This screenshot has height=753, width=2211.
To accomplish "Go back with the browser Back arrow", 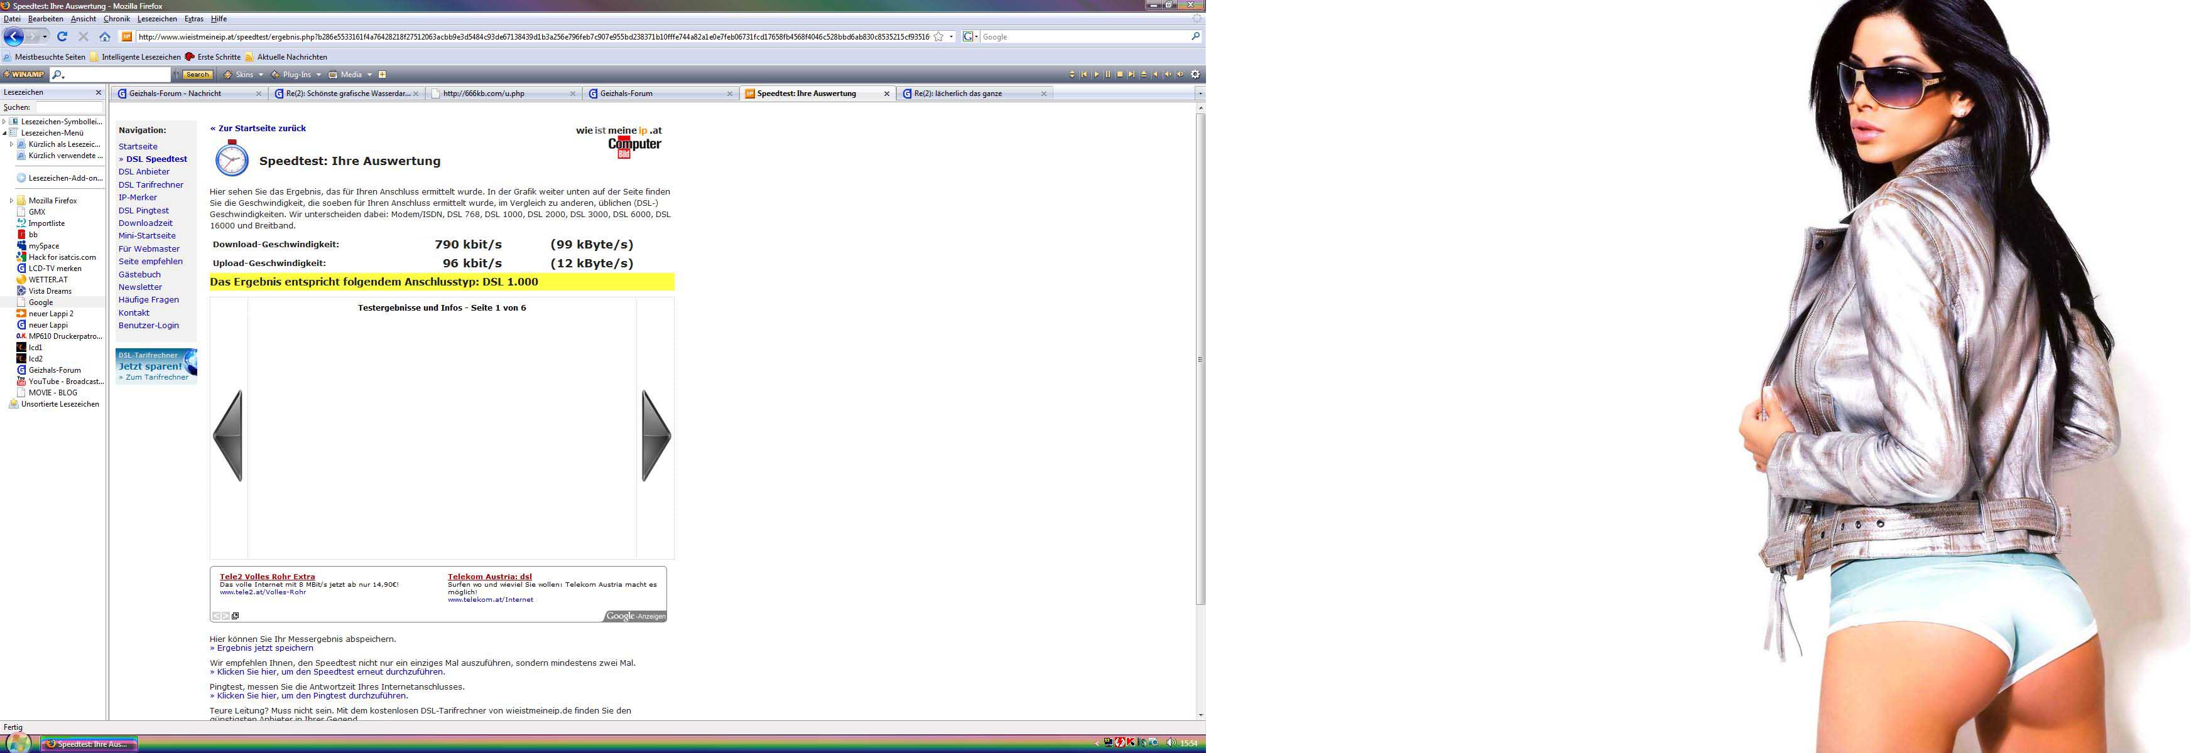I will 13,37.
